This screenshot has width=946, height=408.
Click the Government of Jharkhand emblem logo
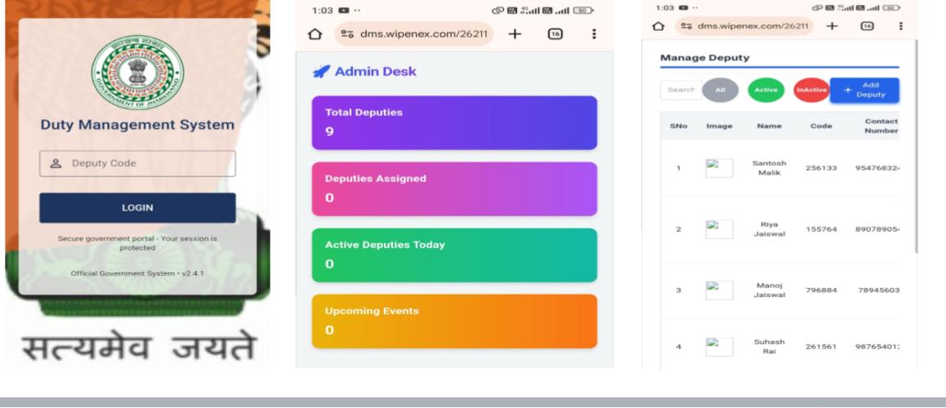tap(137, 73)
